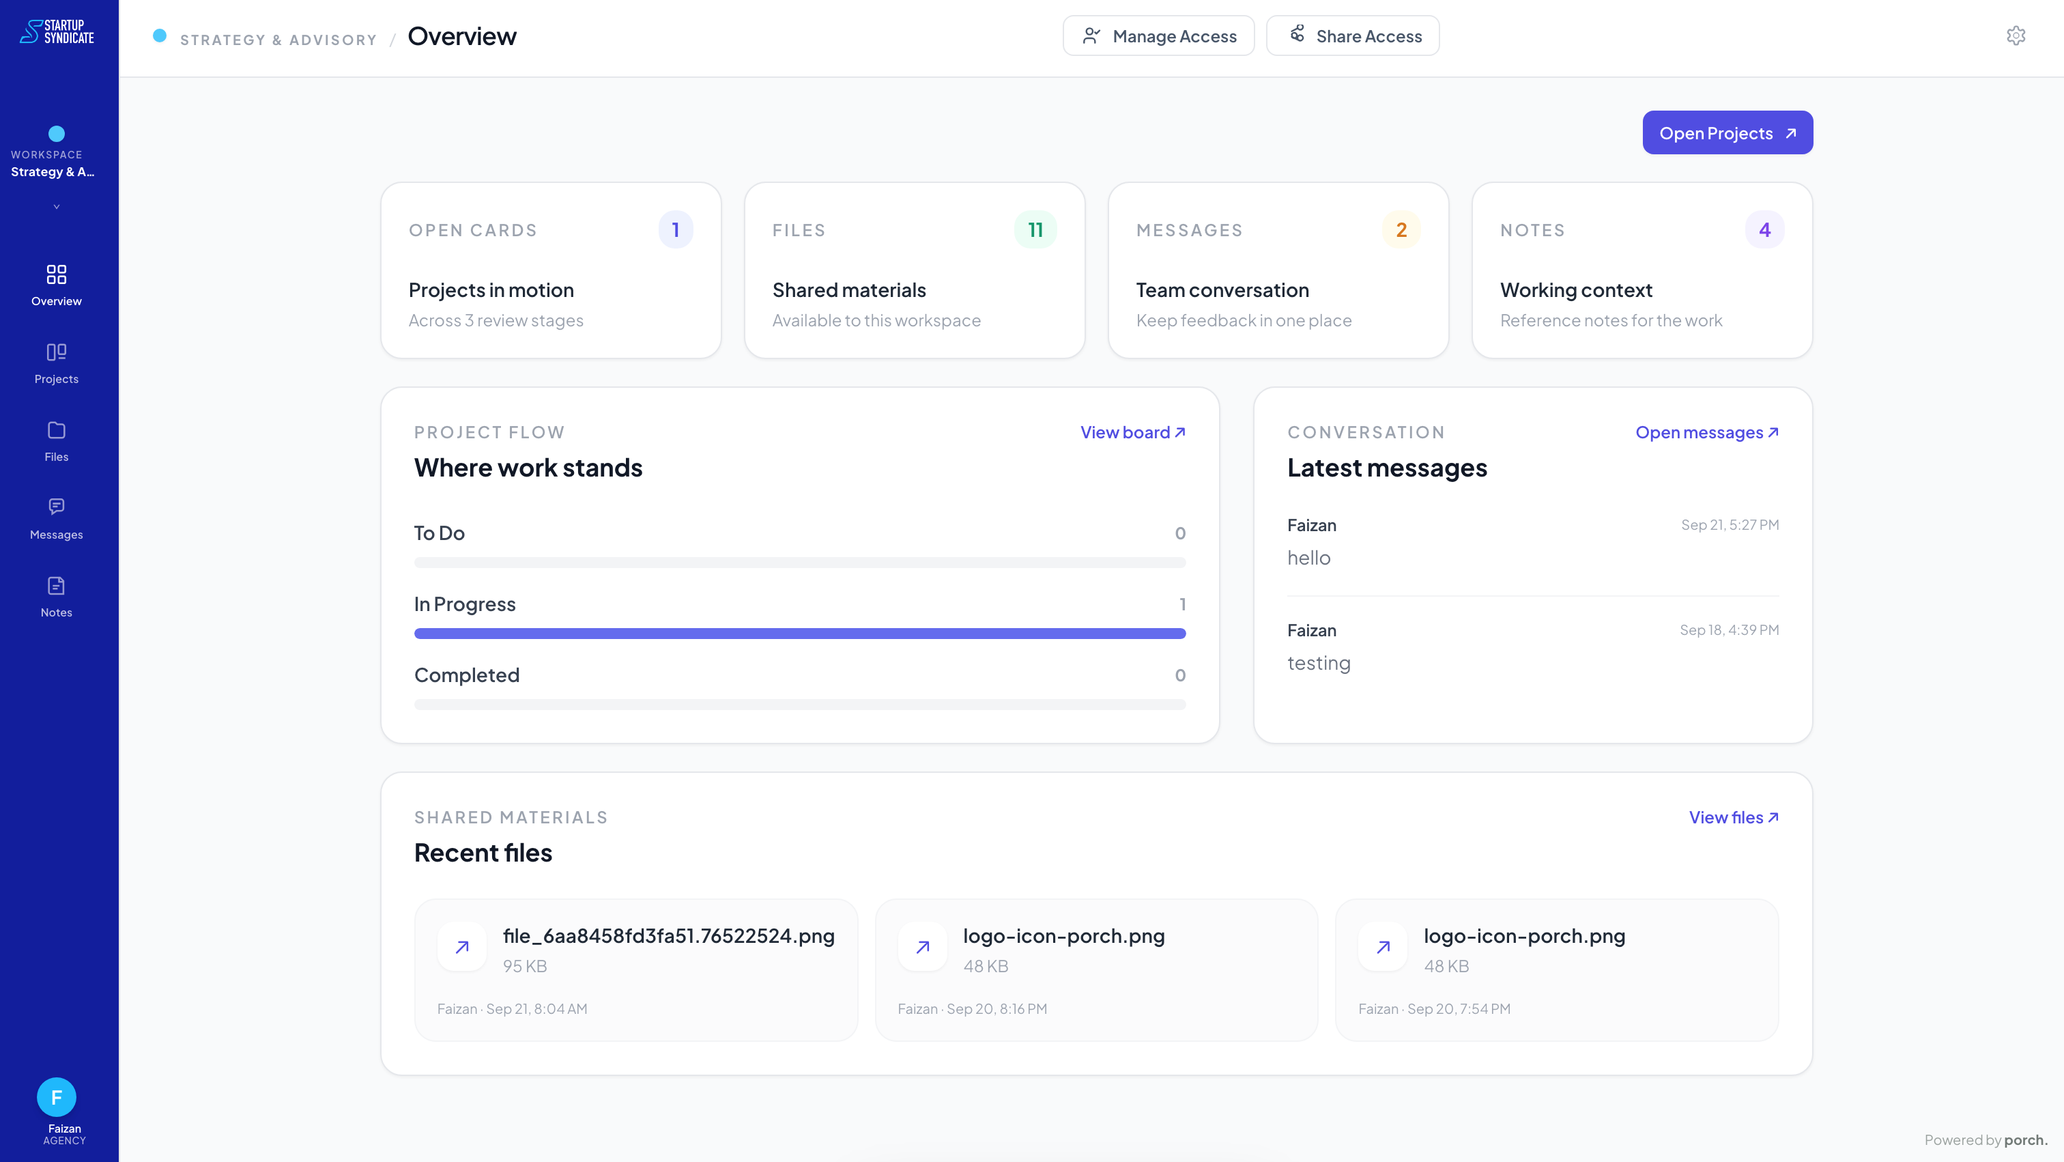Click the Faizan avatar circle

pyautogui.click(x=56, y=1096)
